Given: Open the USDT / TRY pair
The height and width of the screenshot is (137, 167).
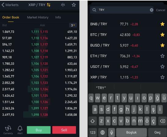Looking at the screenshot, I should pyautogui.click(x=127, y=67).
